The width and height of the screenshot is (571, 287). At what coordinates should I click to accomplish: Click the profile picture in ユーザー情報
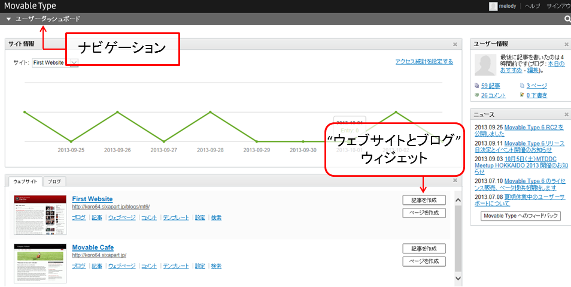tap(485, 65)
